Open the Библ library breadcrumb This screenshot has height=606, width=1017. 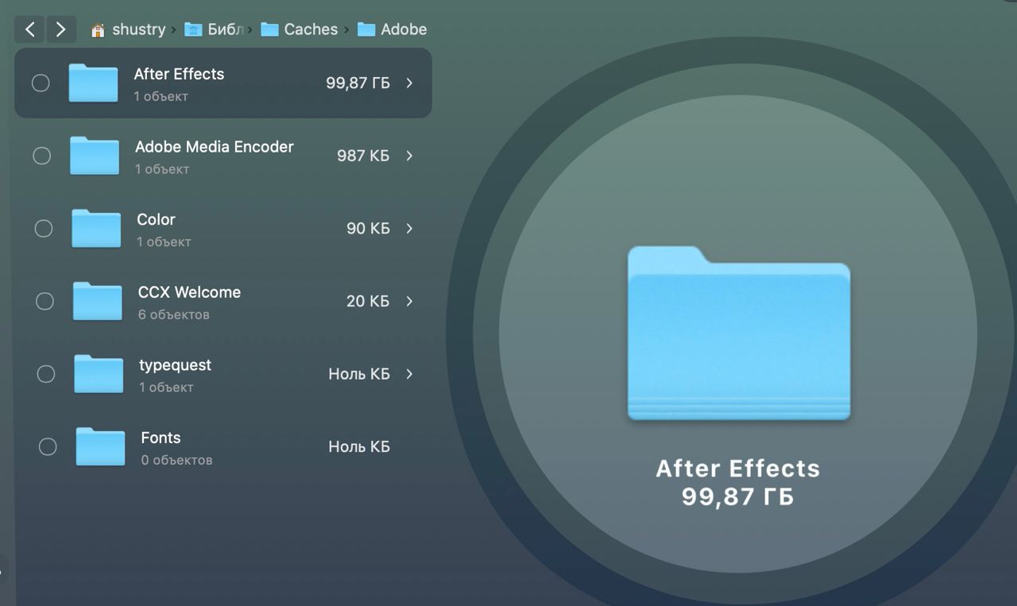[x=214, y=29]
